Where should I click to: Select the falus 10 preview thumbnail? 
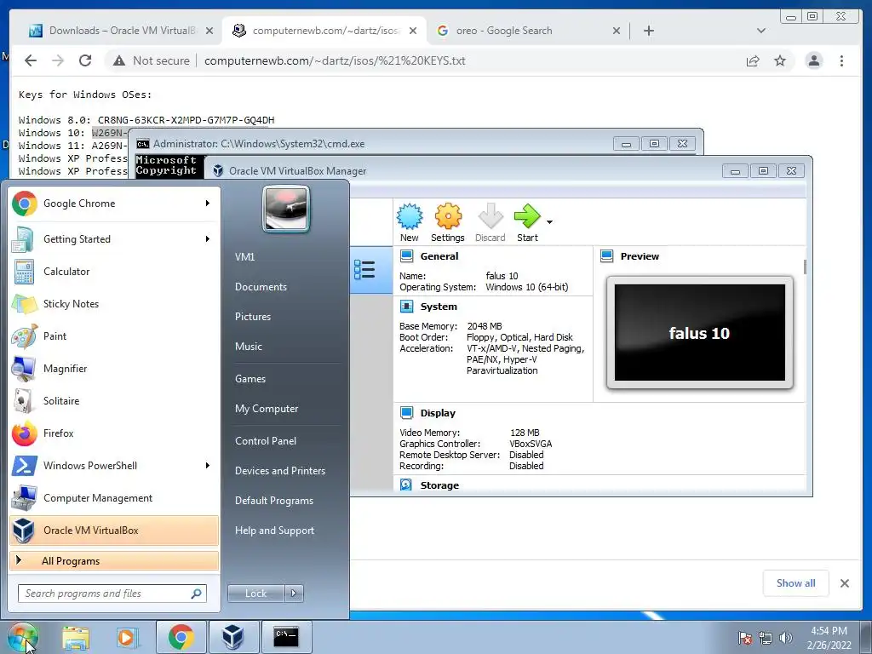700,333
